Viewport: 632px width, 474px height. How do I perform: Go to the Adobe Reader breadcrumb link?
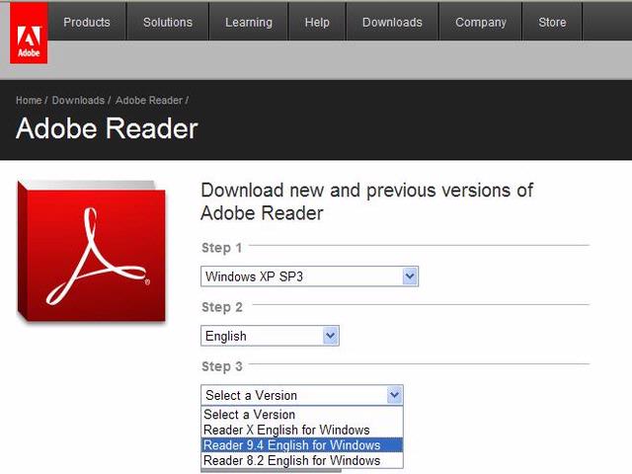149,100
